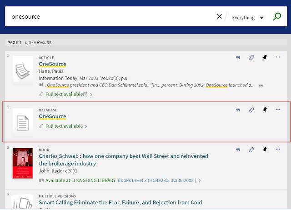291x210 pixels.
Task: Copy permalink for OneSource article result
Action: [x=251, y=58]
